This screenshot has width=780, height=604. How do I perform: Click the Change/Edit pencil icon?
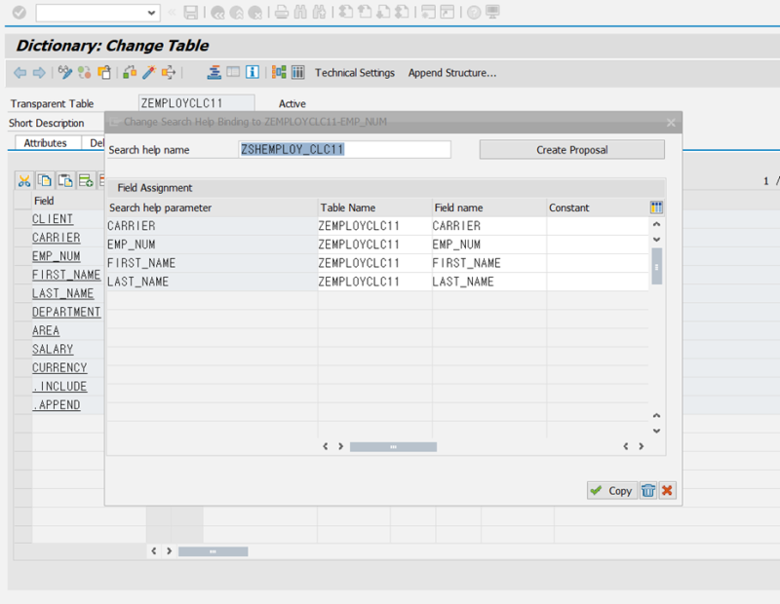pyautogui.click(x=63, y=72)
